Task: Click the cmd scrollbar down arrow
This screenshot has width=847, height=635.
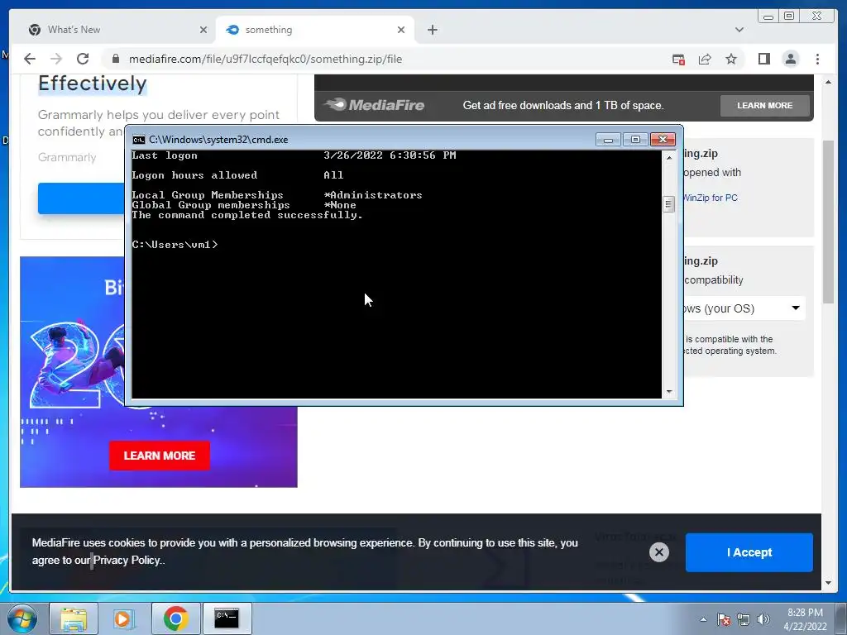Action: [x=668, y=391]
